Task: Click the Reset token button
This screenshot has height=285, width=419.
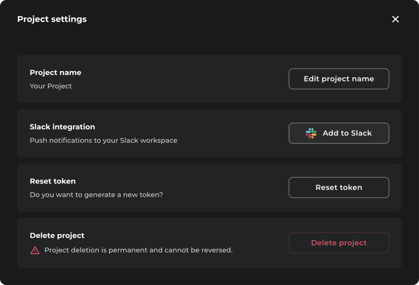Action: tap(339, 187)
